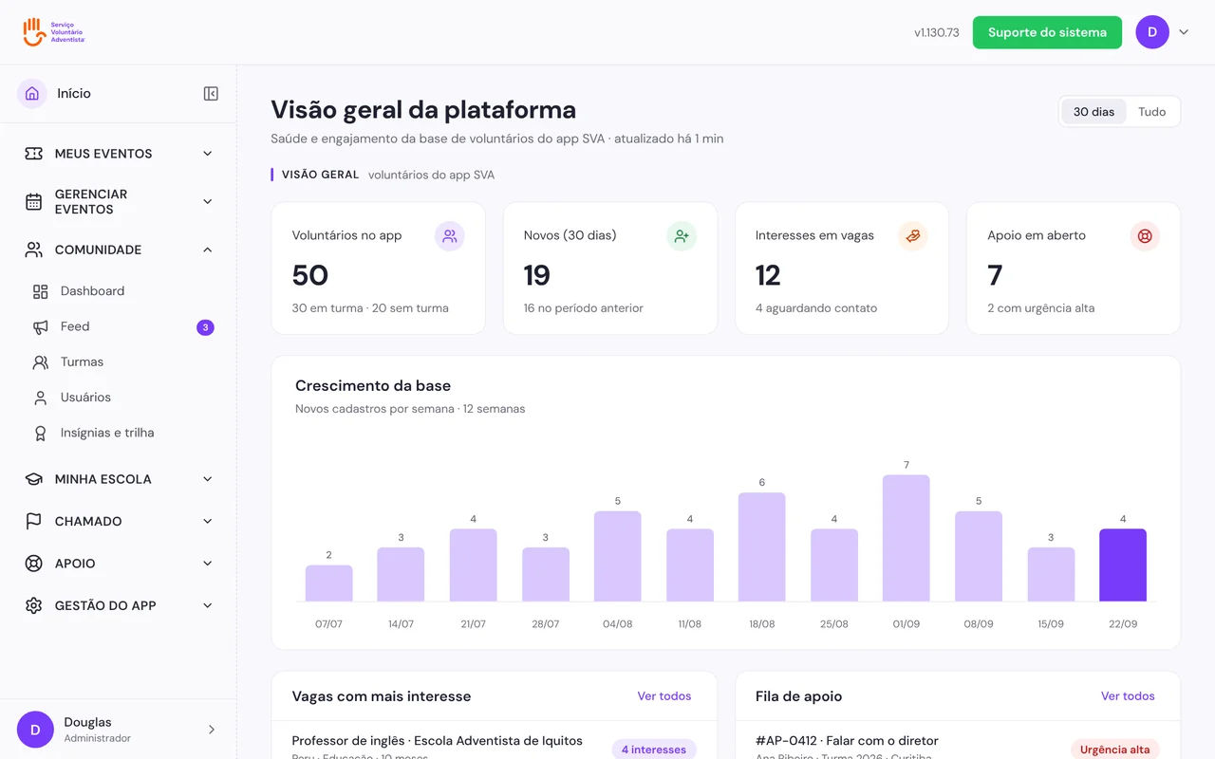Click the Voluntários no app card icon

450,236
